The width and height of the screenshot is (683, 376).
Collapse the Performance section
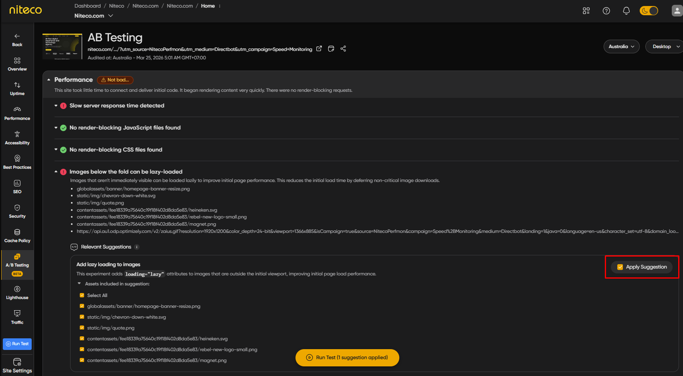pos(49,80)
